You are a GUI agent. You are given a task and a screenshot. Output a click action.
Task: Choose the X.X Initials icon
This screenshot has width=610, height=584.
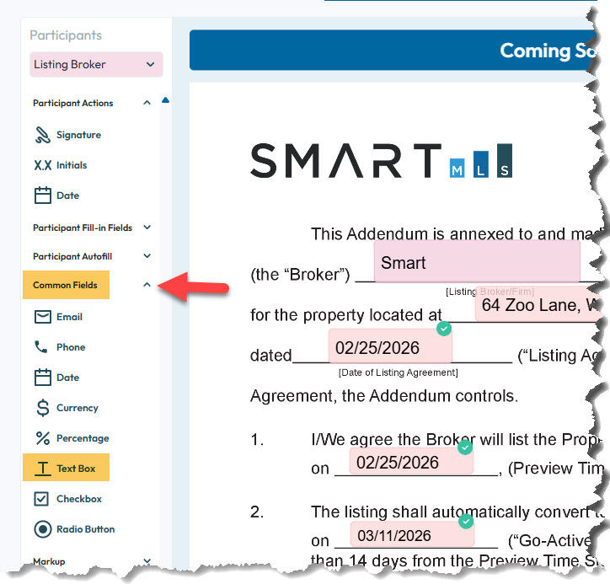pyautogui.click(x=42, y=165)
